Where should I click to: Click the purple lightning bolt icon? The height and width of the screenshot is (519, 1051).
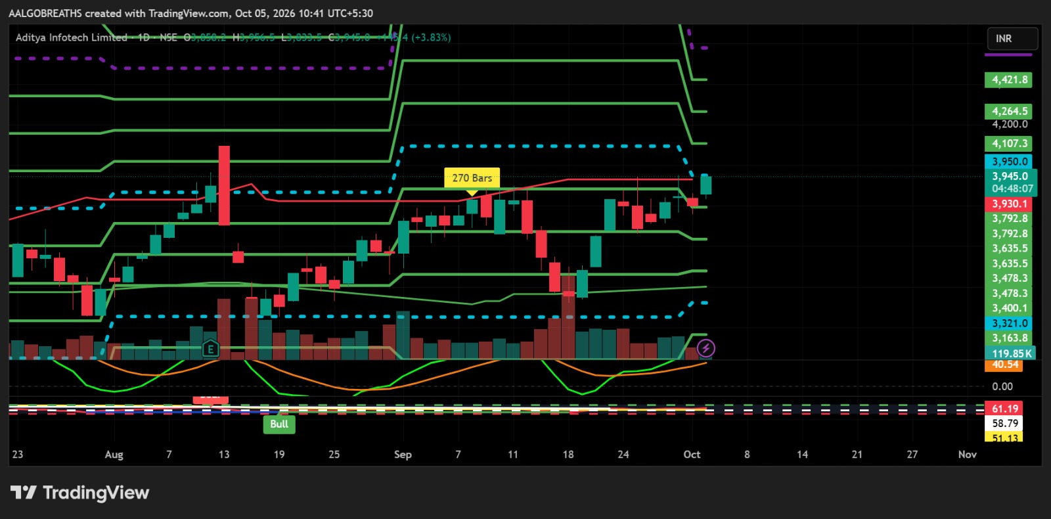(706, 348)
